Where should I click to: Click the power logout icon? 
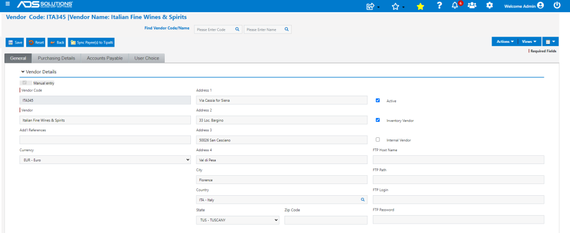pos(557,6)
